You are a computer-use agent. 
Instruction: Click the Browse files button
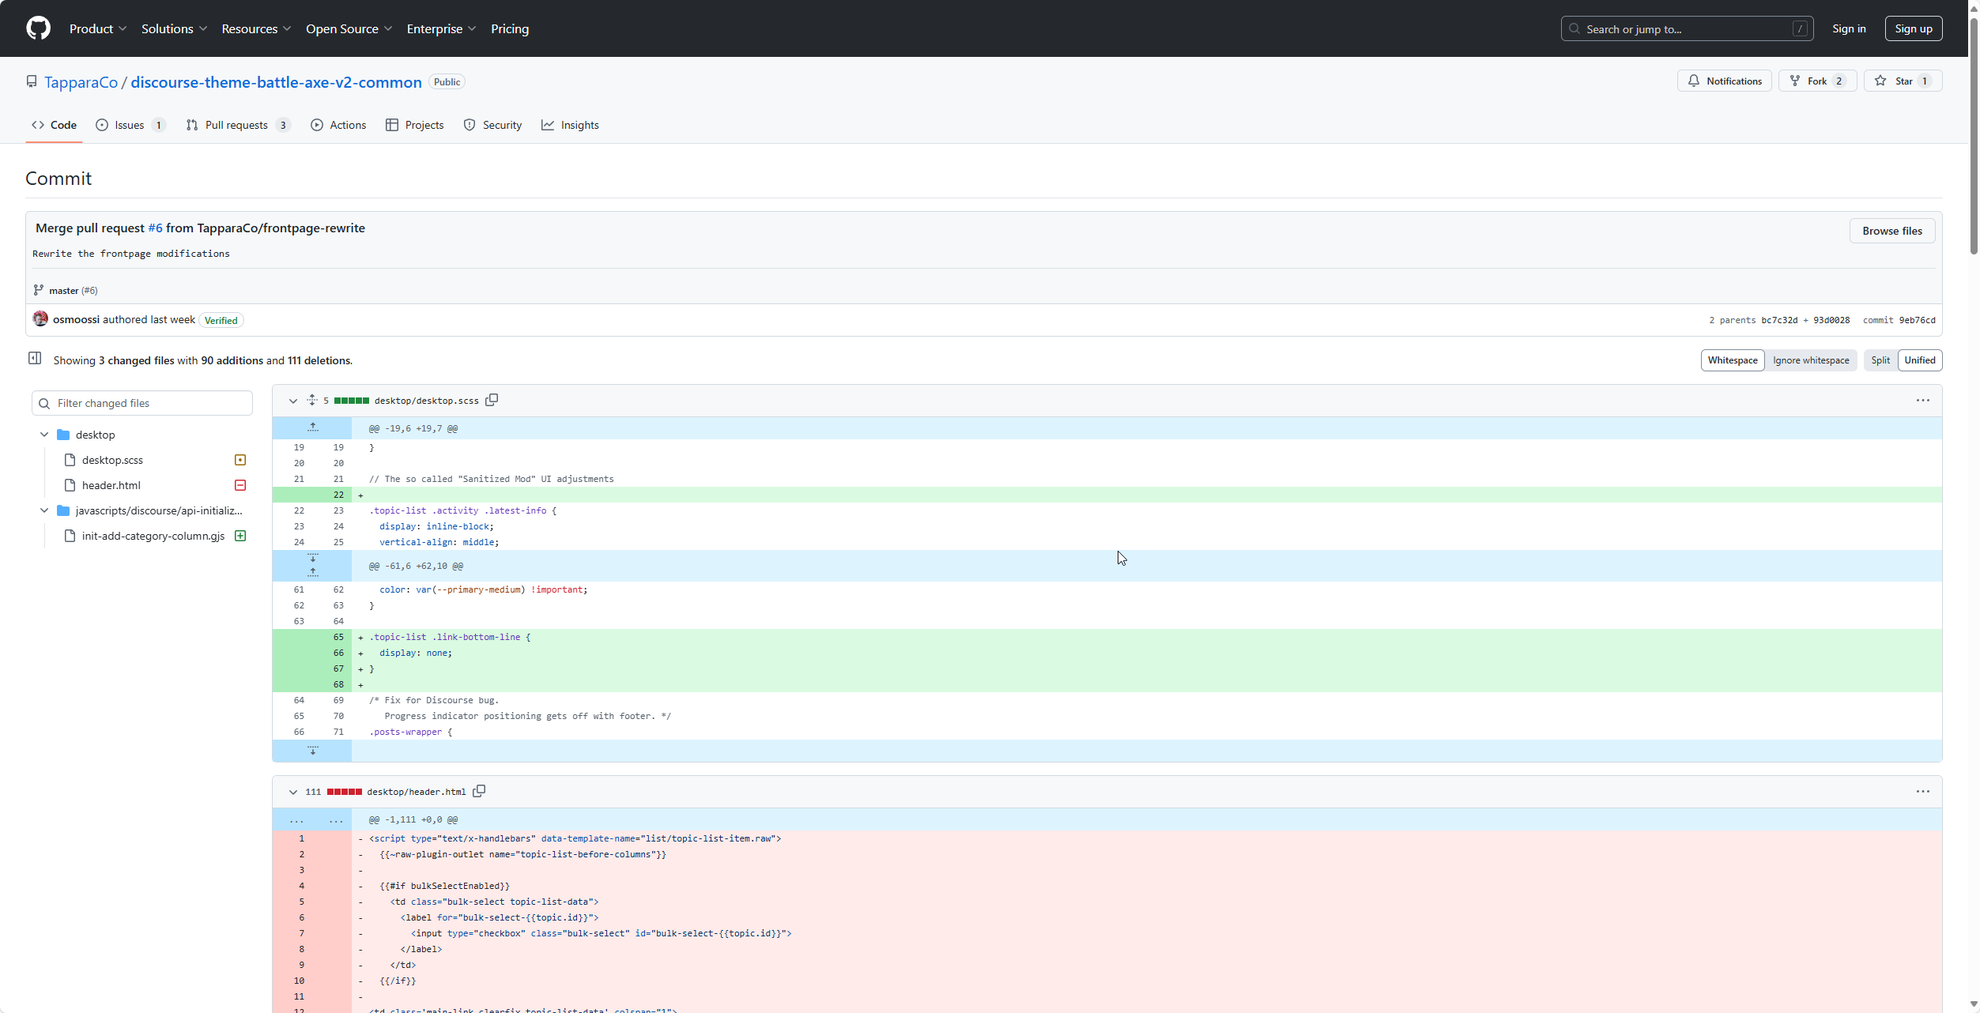(1891, 231)
